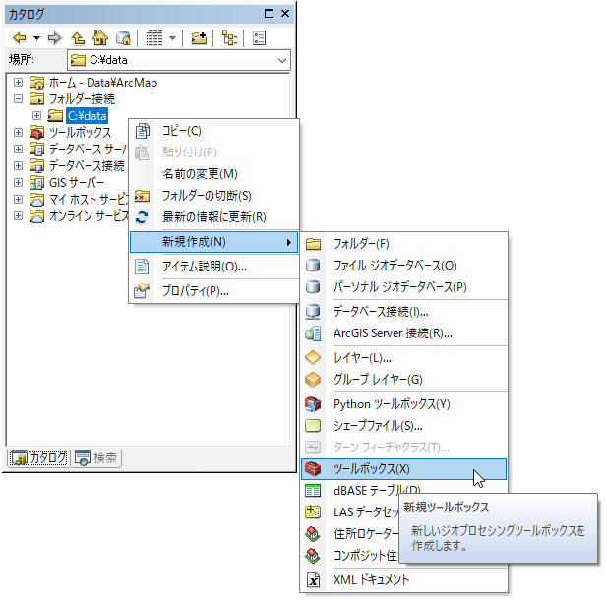Image resolution: width=607 pixels, height=600 pixels.
Task: Expand the ツールボックス tree node
Action: click(18, 133)
